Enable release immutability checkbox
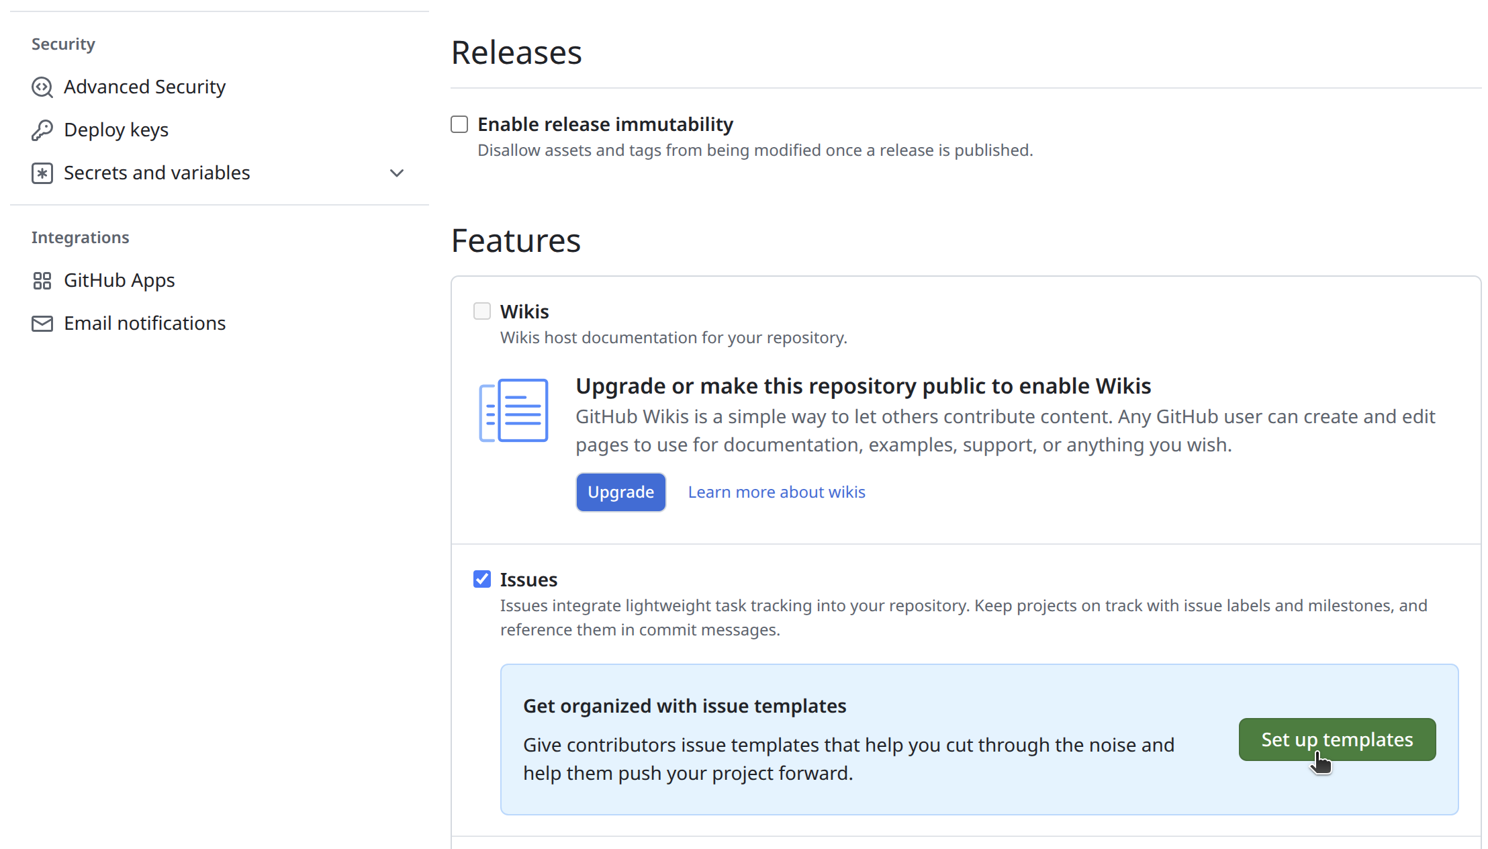Viewport: 1488px width, 849px height. coord(459,125)
